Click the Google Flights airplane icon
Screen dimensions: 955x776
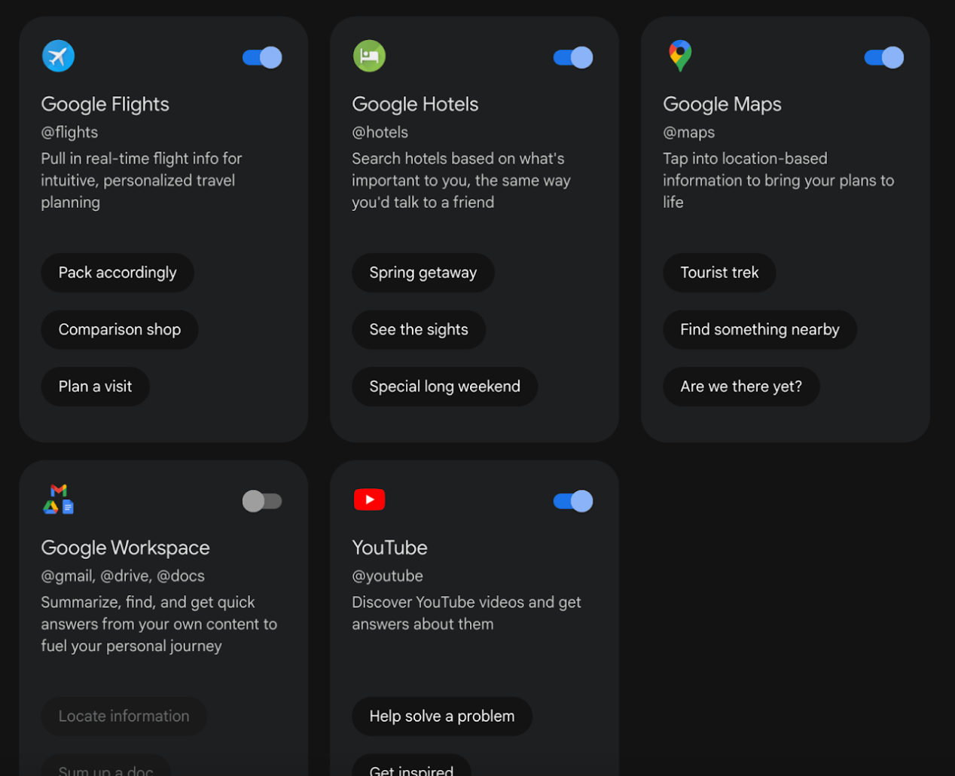coord(58,56)
